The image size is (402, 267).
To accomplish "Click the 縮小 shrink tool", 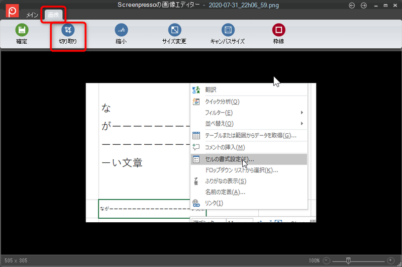I will tap(121, 34).
